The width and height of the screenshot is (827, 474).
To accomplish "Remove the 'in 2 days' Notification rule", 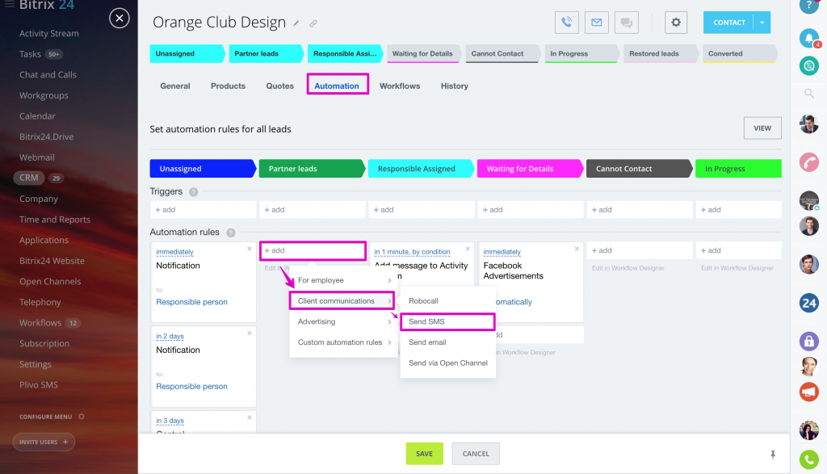I will (x=250, y=333).
